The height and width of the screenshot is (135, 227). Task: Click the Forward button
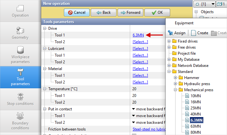130,12
